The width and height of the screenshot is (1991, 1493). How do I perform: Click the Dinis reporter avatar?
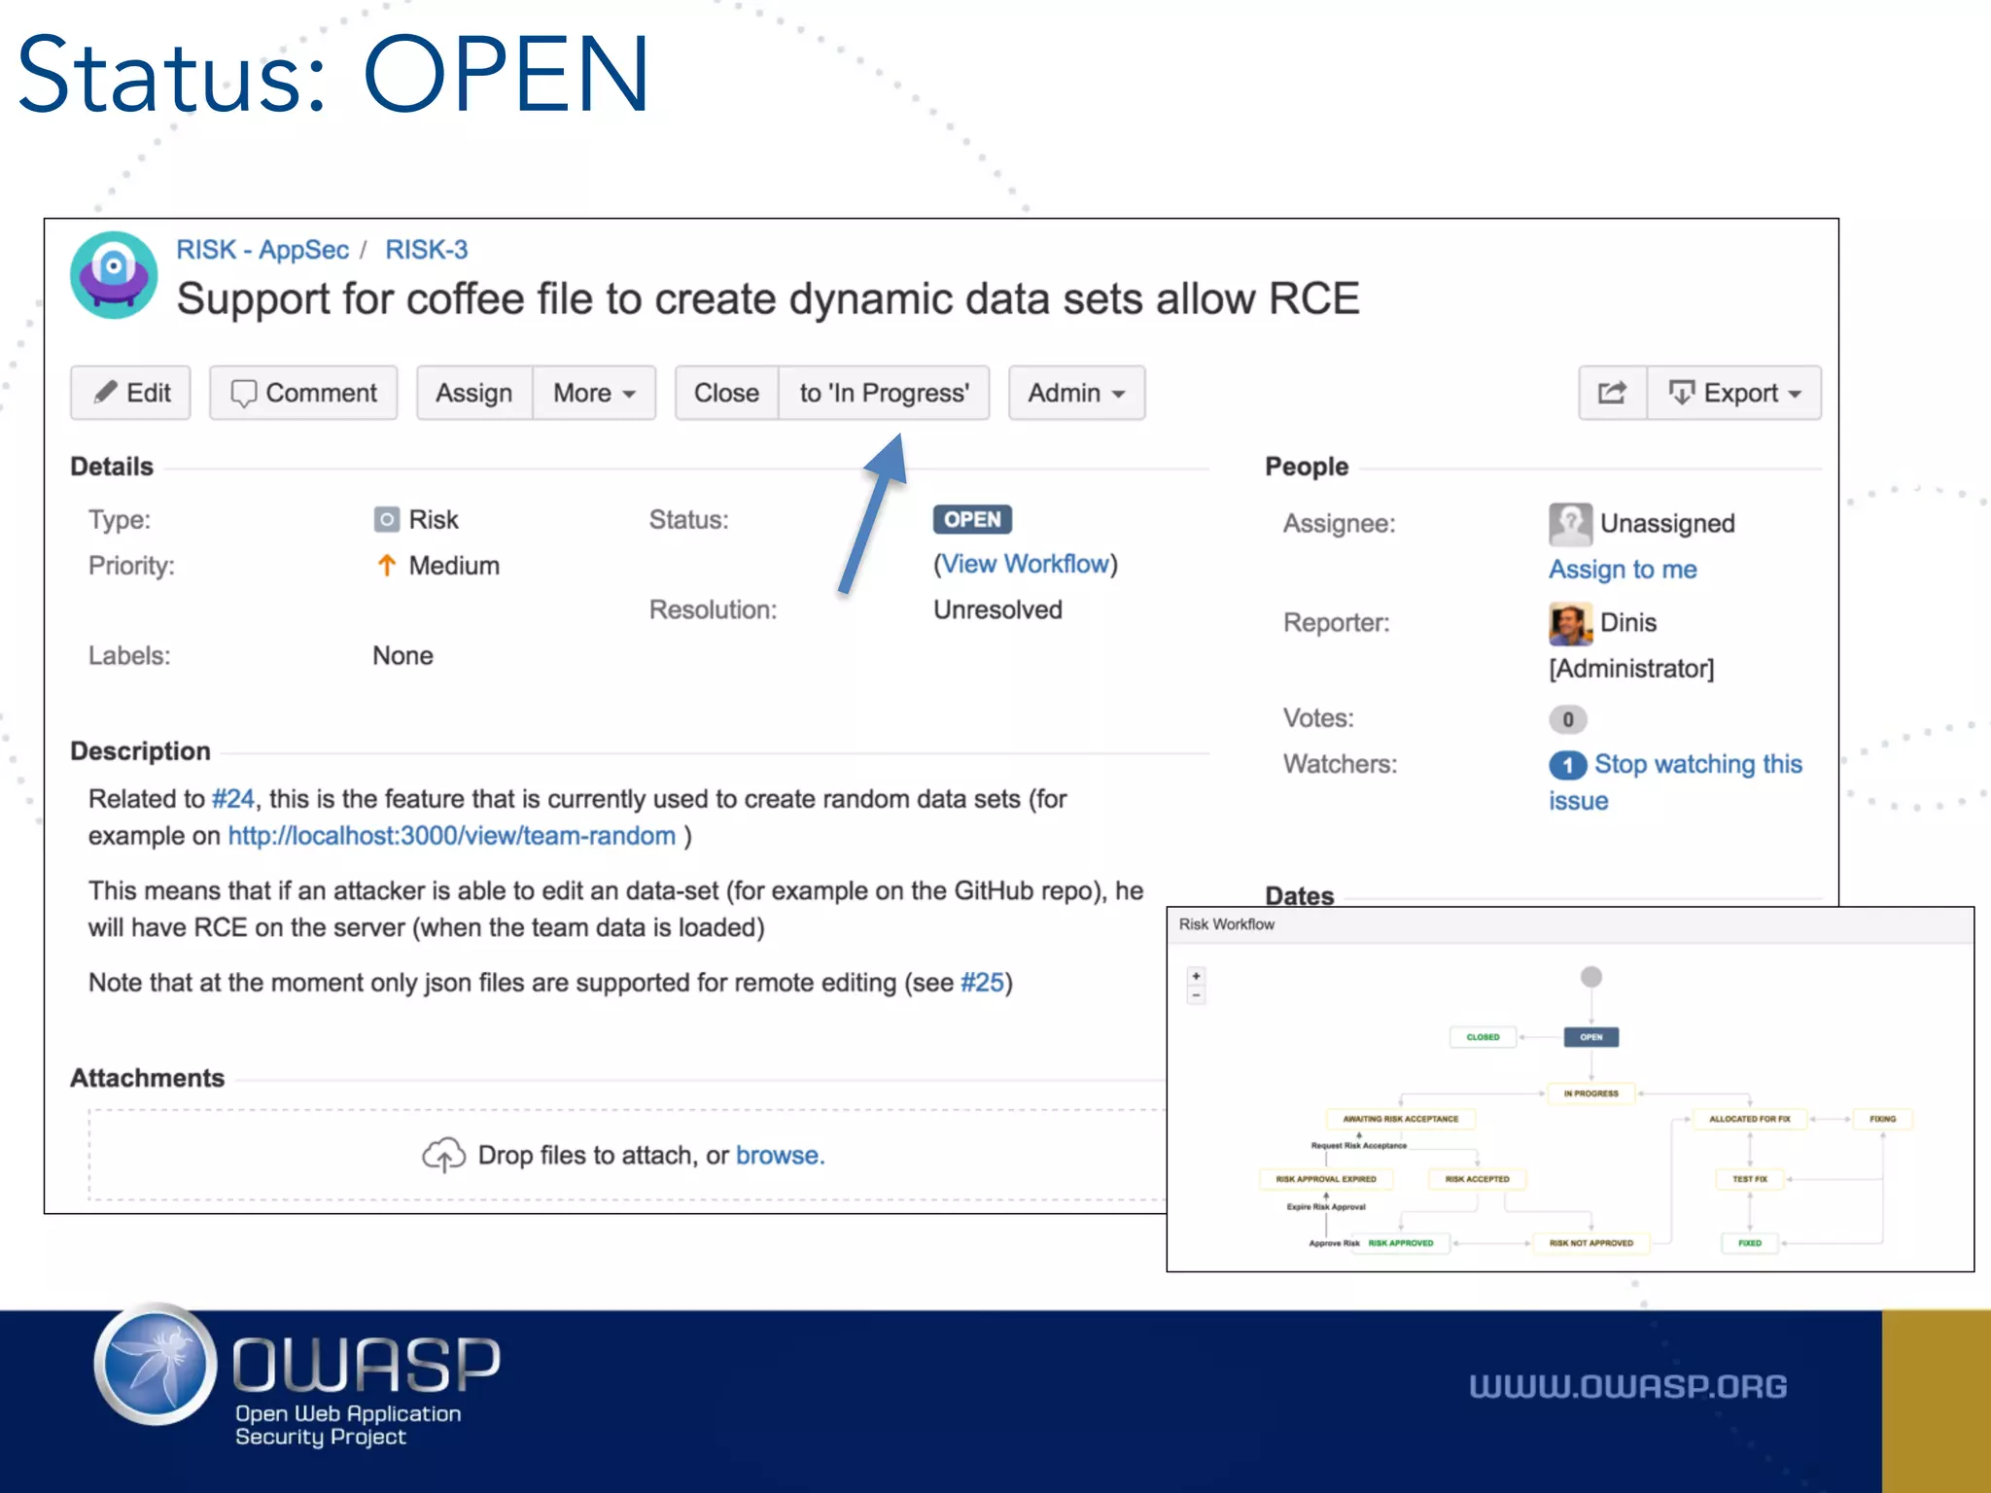(x=1569, y=623)
